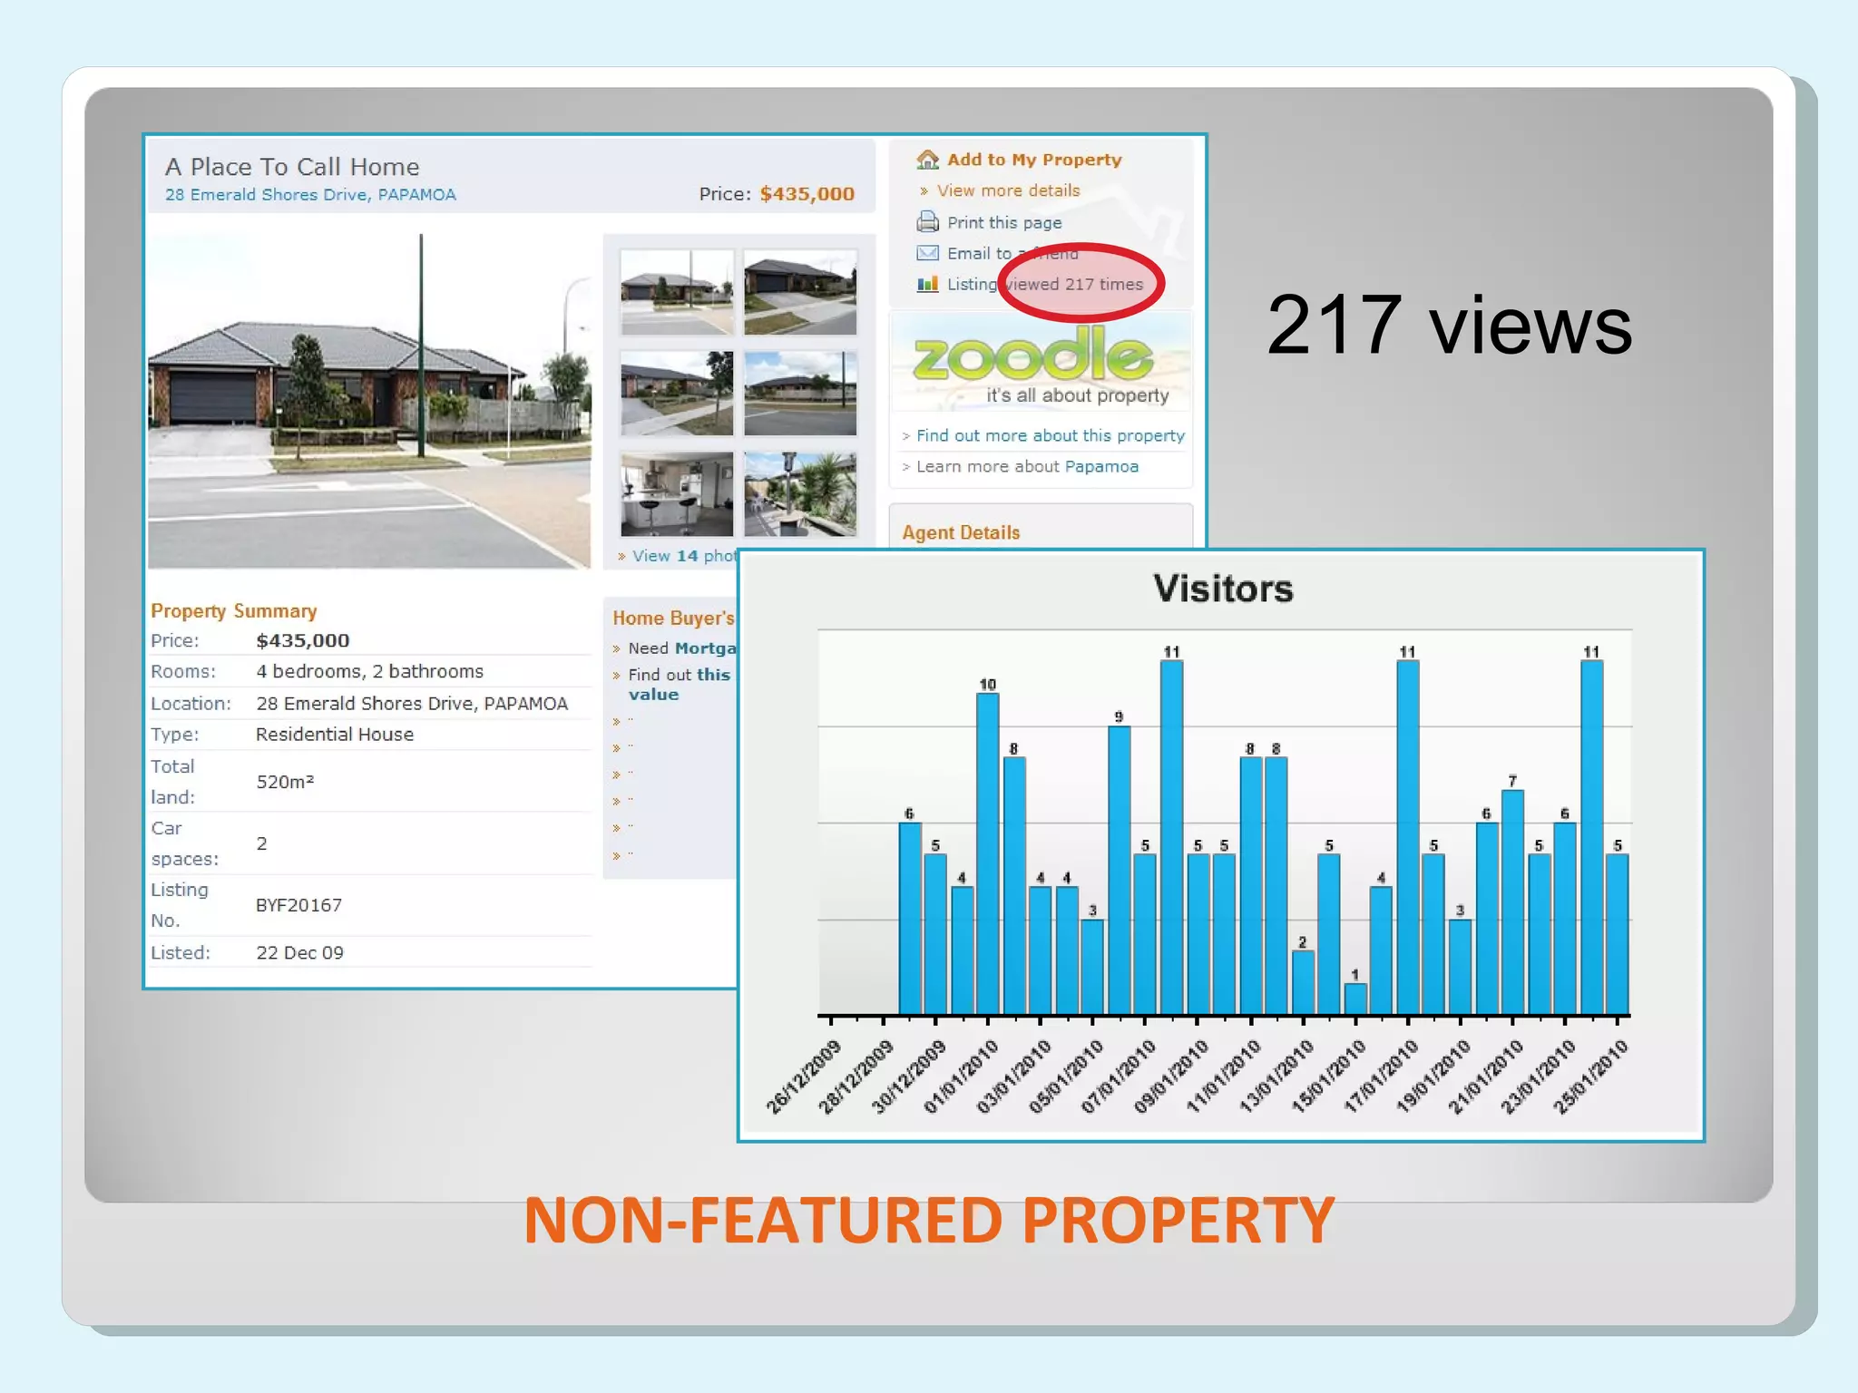Click the bar chart icon next to Listing viewed
The height and width of the screenshot is (1393, 1858).
pos(927,284)
